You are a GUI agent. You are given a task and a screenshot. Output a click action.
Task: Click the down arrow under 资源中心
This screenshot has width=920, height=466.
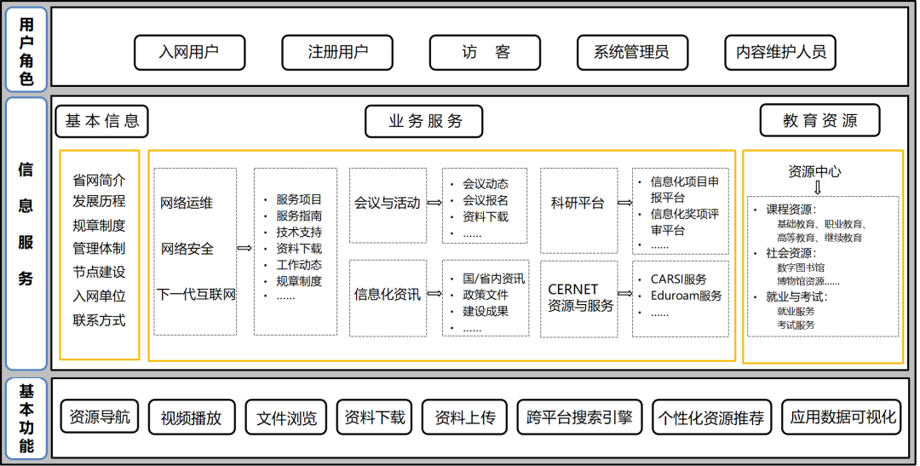click(818, 188)
